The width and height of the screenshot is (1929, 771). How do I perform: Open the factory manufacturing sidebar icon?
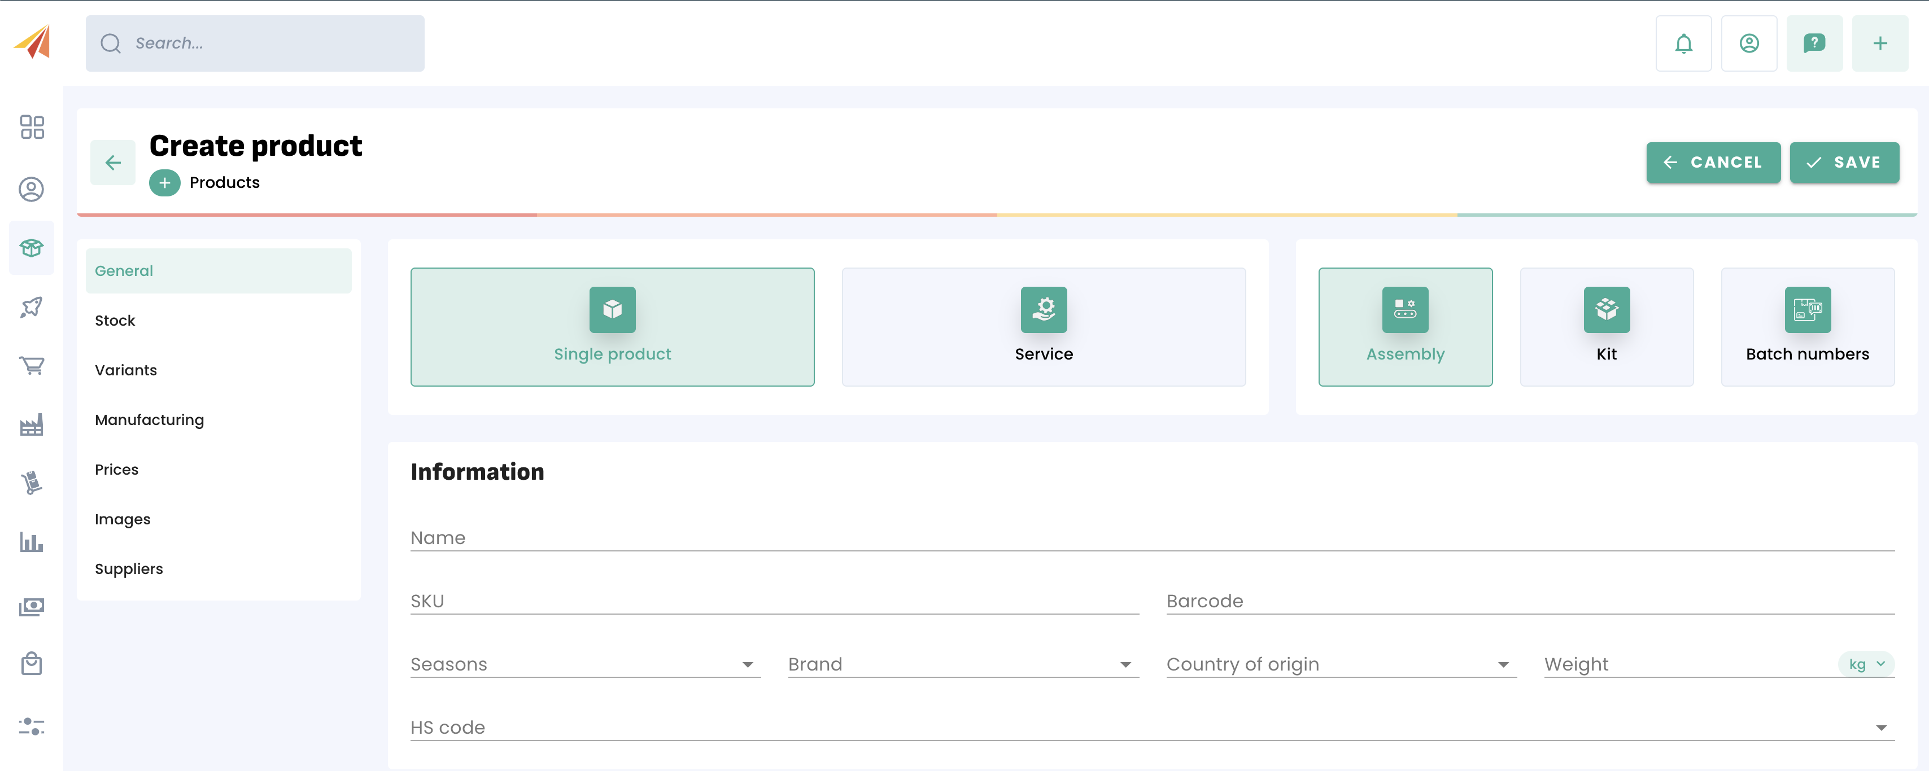pos(32,424)
